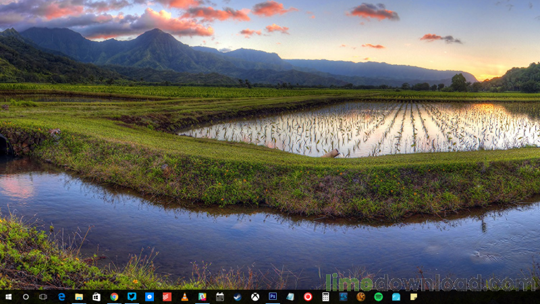The image size is (540, 304).
Task: Click the Cortana search circle
Action: pos(26,297)
